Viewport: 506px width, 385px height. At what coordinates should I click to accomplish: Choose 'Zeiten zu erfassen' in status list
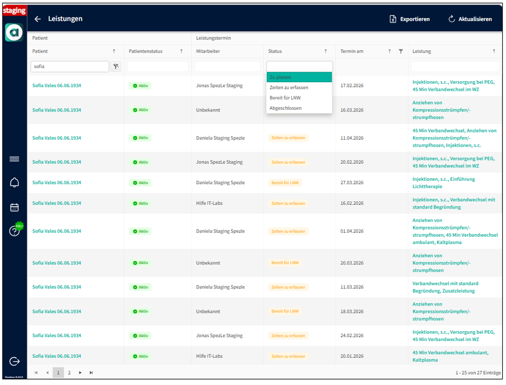[x=299, y=88]
